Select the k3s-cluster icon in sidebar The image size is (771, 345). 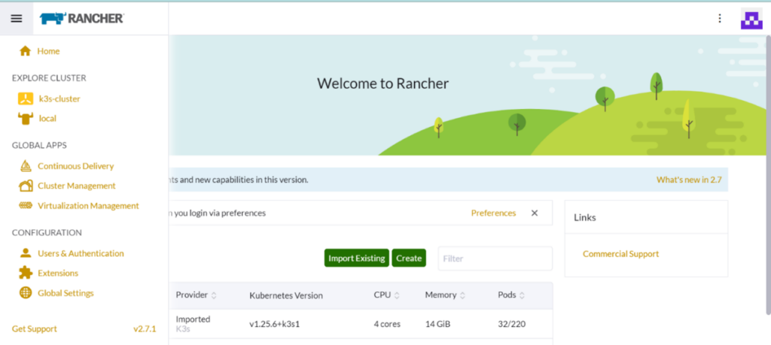(x=25, y=98)
